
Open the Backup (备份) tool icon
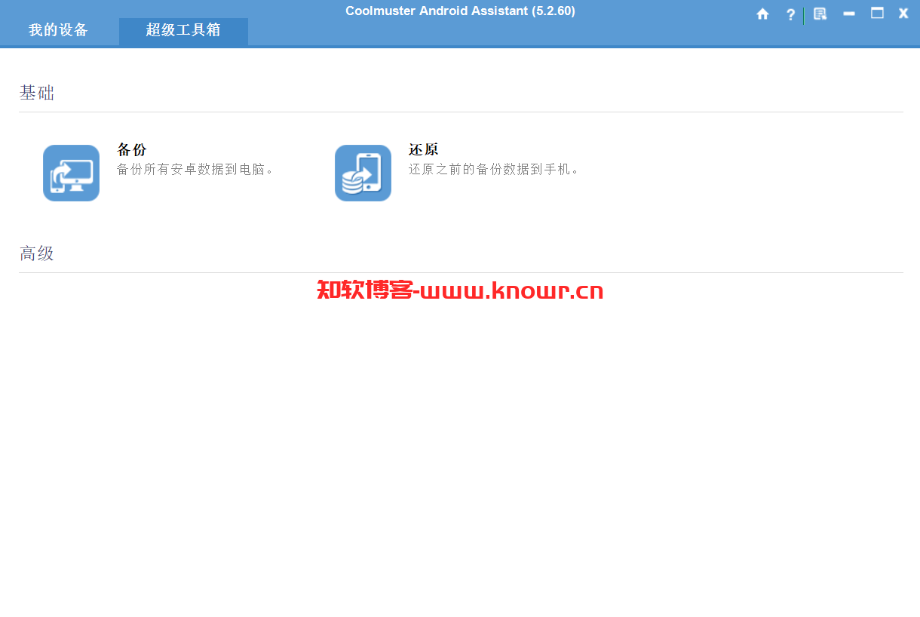[x=71, y=173]
